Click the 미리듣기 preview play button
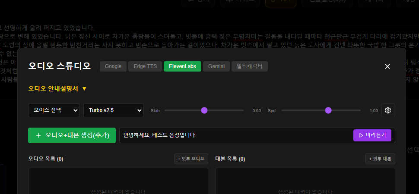This screenshot has height=194, width=419. [x=372, y=135]
